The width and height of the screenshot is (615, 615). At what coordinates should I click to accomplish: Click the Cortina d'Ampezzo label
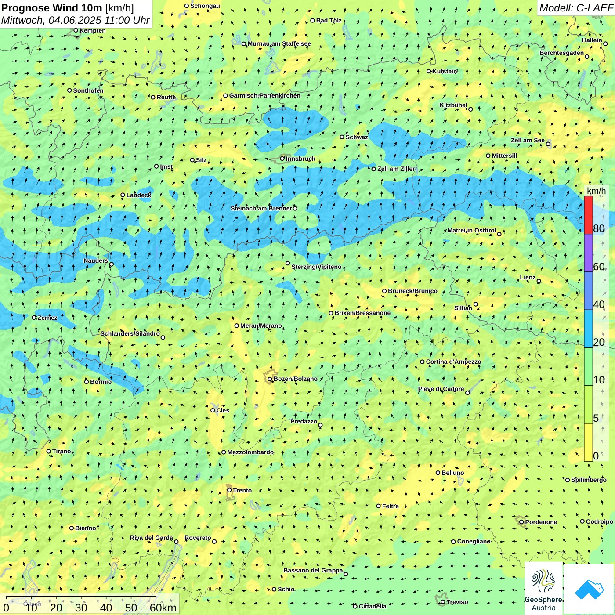(453, 362)
